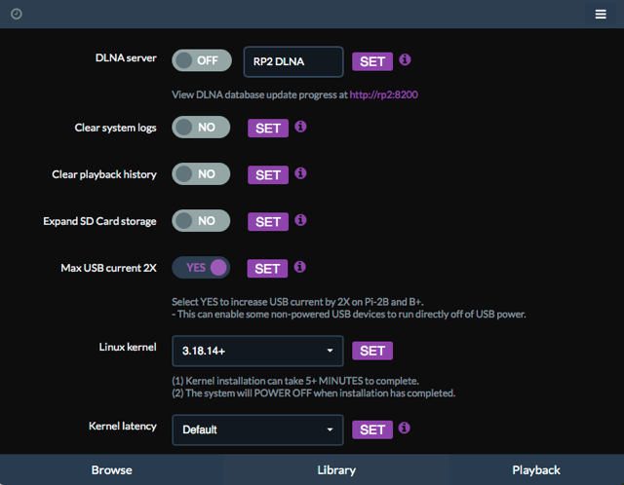The width and height of the screenshot is (624, 485).
Task: Show info for Clear system logs
Action: pos(300,127)
